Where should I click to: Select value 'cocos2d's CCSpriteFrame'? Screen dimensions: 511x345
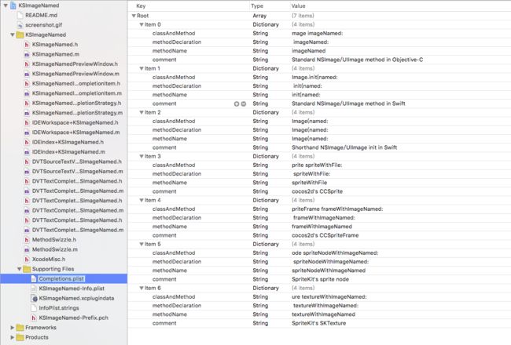click(325, 235)
